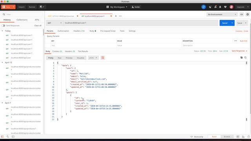The height and width of the screenshot is (141, 251).
Task: Open the Upgrade dropdown arrow
Action: [248, 7]
